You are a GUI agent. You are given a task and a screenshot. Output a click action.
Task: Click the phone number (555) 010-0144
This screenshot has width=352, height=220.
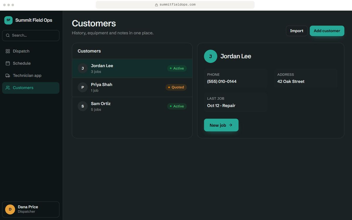tap(222, 82)
